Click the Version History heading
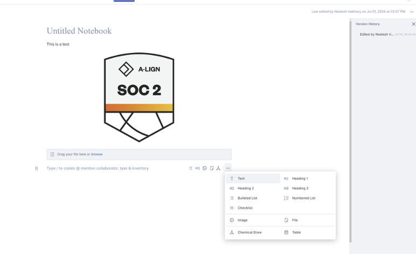Viewport: 416px width, 254px height. point(368,24)
